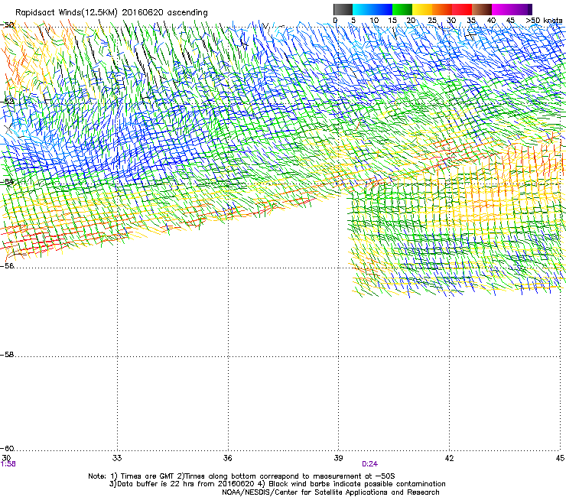Click the title 'Rapidscat Winds(12.5KM) 20160620 ascending'
Image resolution: width=566 pixels, height=497 pixels.
click(x=112, y=12)
